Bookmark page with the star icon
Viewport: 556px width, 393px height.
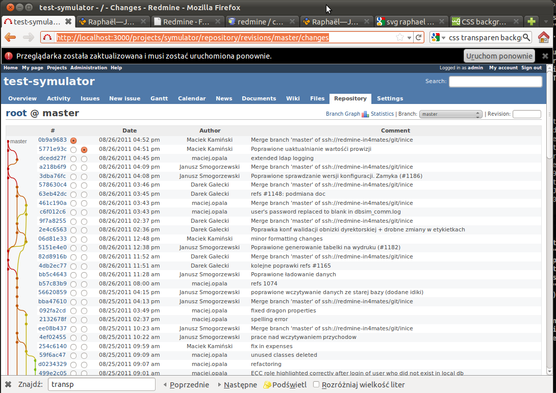coord(400,37)
